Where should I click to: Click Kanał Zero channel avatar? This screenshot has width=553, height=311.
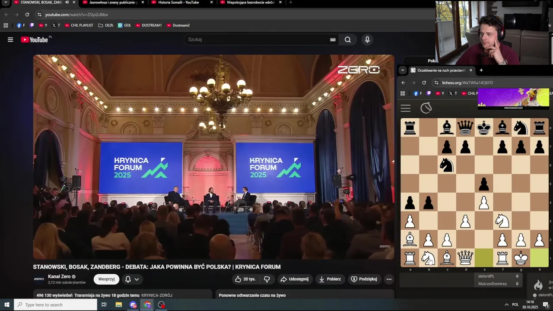click(39, 279)
